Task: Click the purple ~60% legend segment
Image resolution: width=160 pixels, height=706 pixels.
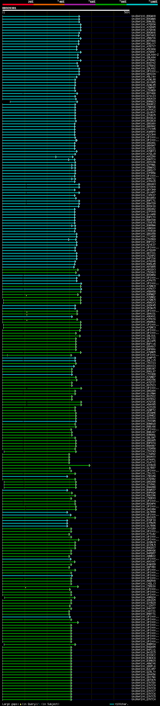Action: 80,5
